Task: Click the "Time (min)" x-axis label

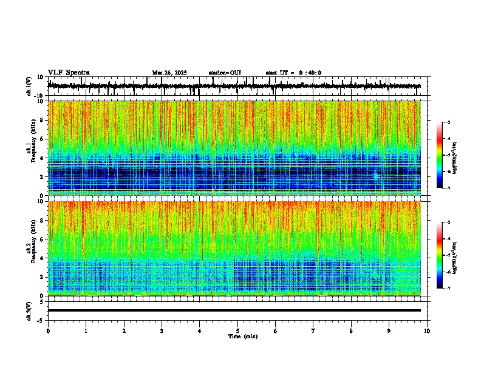Action: point(243,336)
